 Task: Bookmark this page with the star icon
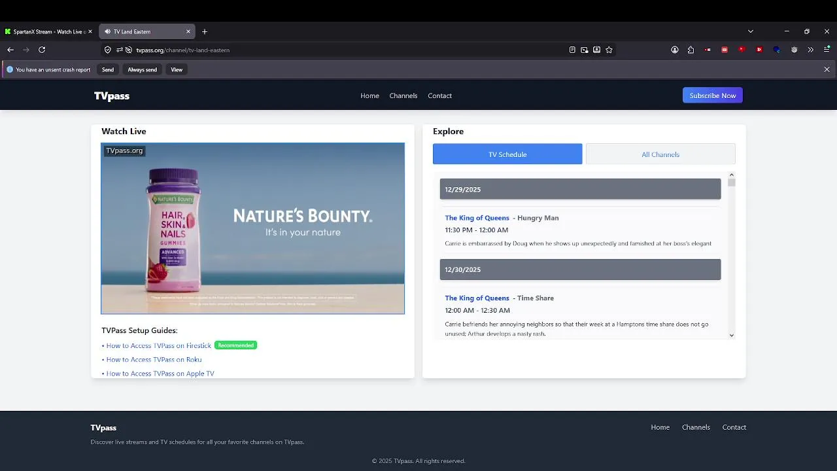609,50
